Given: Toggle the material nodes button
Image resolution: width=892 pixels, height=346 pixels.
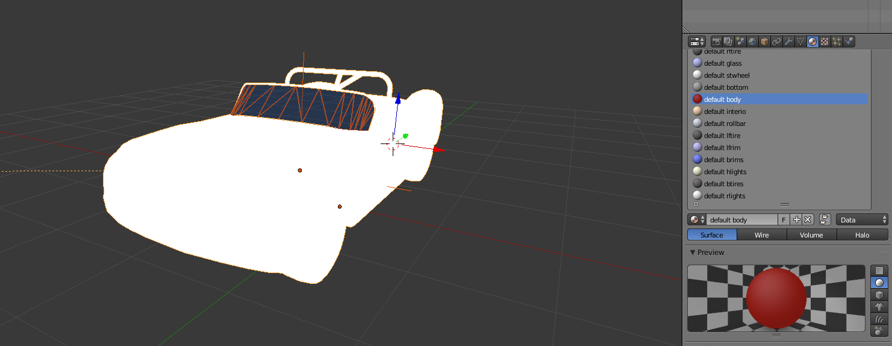Looking at the screenshot, I should [x=825, y=220].
